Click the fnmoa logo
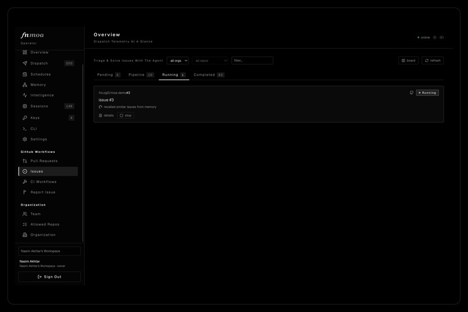 pos(33,35)
